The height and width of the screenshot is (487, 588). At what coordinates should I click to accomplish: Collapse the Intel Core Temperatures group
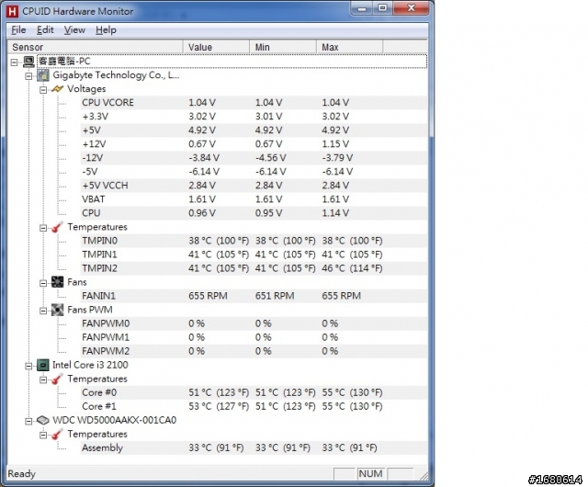coord(43,379)
